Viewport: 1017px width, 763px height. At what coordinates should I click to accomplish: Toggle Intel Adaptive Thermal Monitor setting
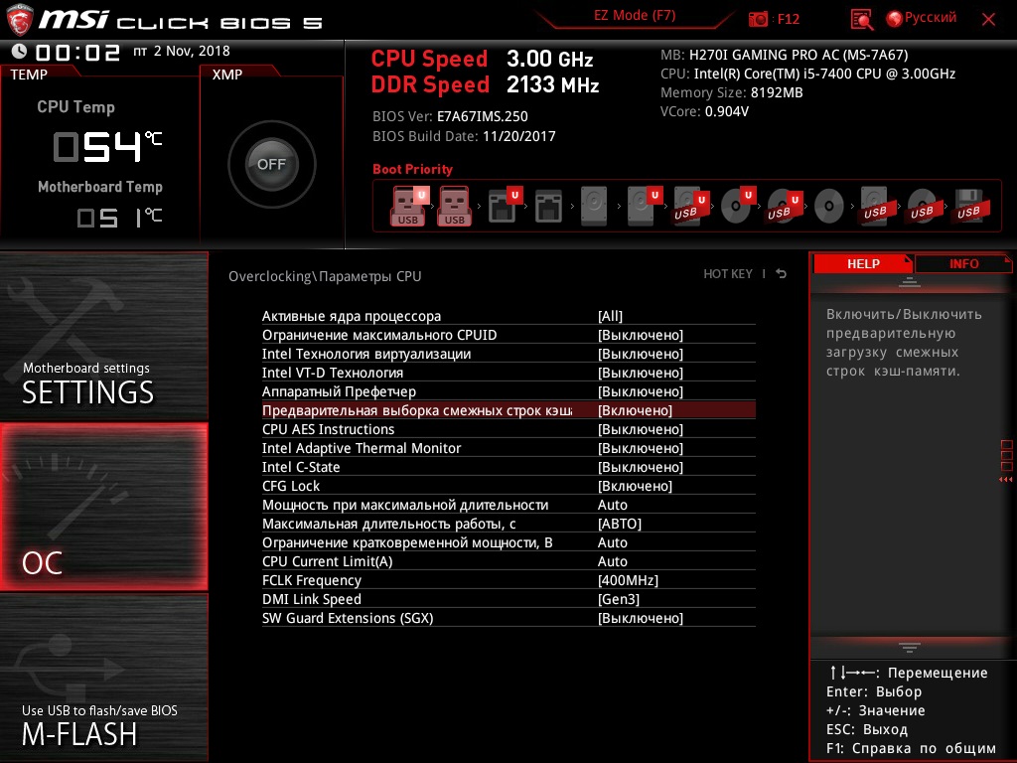point(508,448)
